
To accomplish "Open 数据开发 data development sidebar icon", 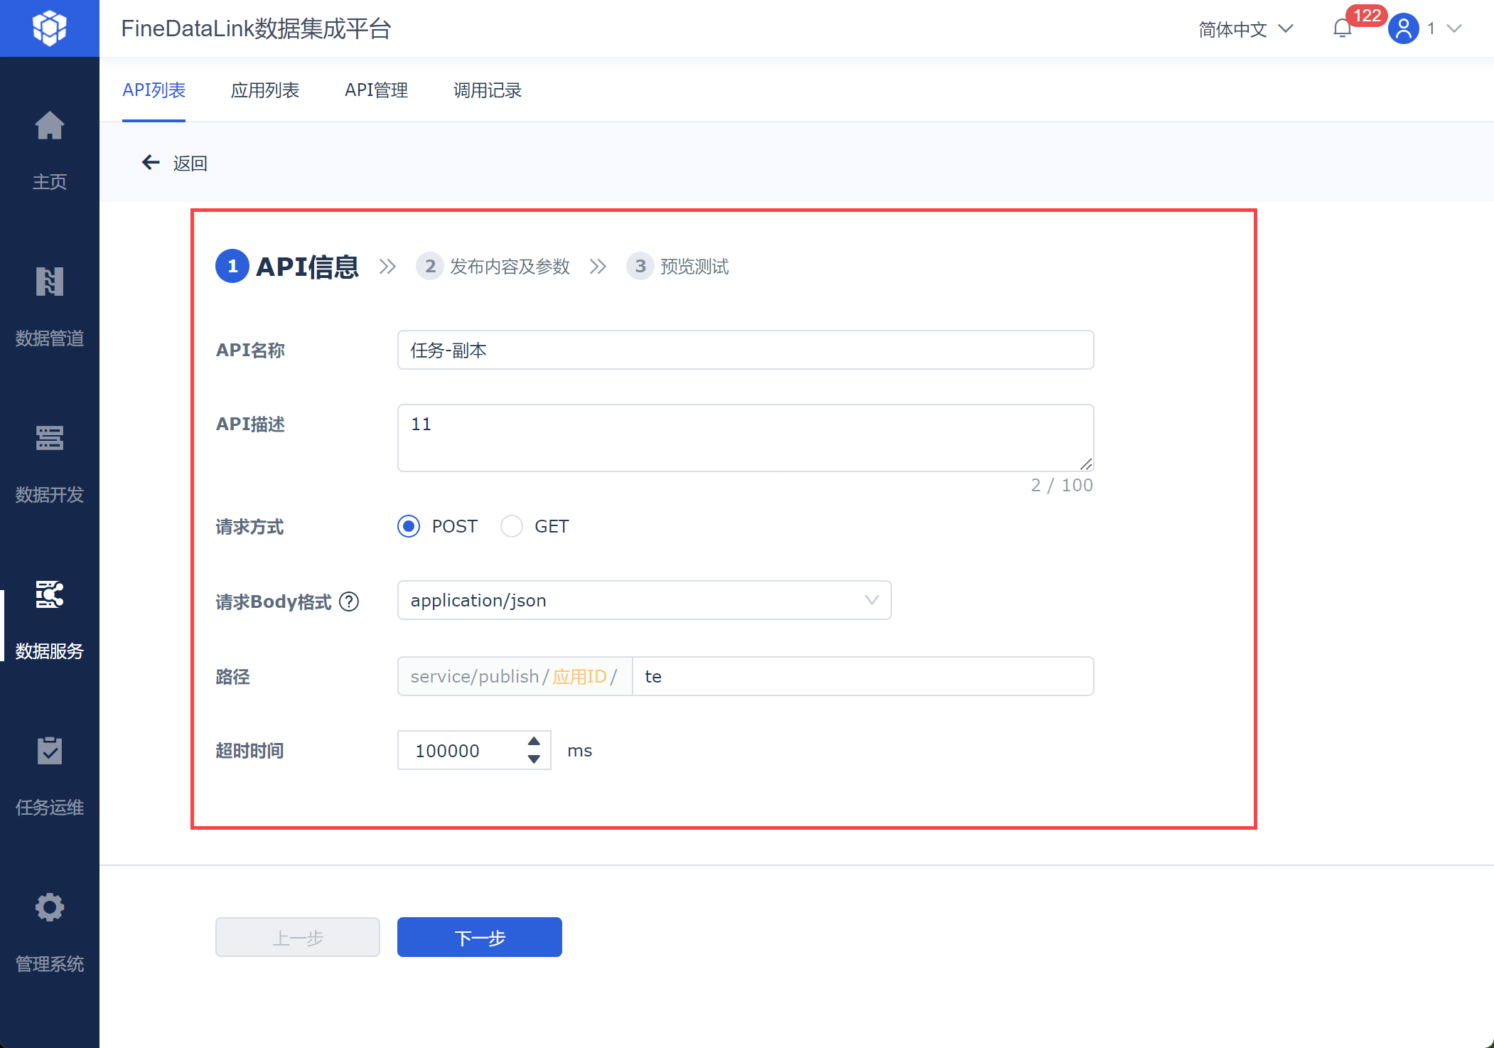I will 49,439.
